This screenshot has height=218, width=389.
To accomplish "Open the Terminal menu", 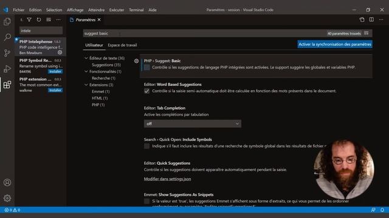I will pyautogui.click(x=136, y=10).
